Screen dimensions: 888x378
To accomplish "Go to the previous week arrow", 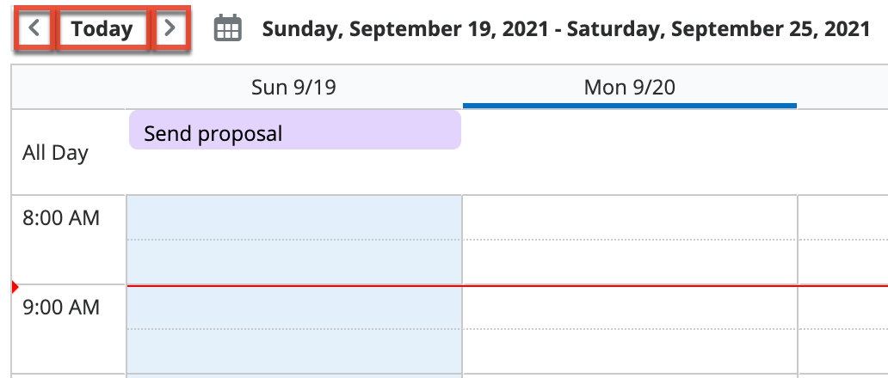I will (34, 28).
